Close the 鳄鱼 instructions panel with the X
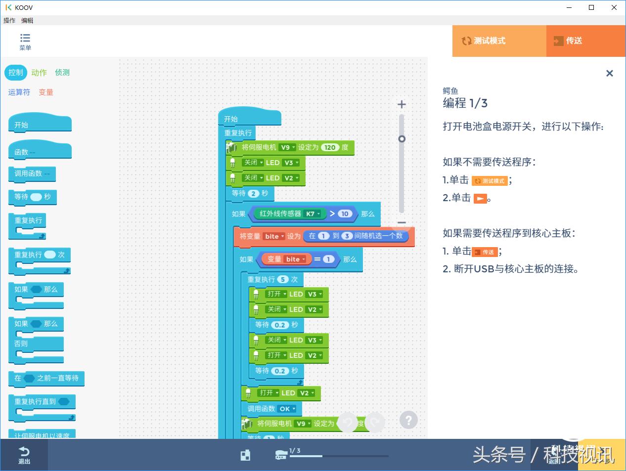The image size is (626, 471). 610,73
